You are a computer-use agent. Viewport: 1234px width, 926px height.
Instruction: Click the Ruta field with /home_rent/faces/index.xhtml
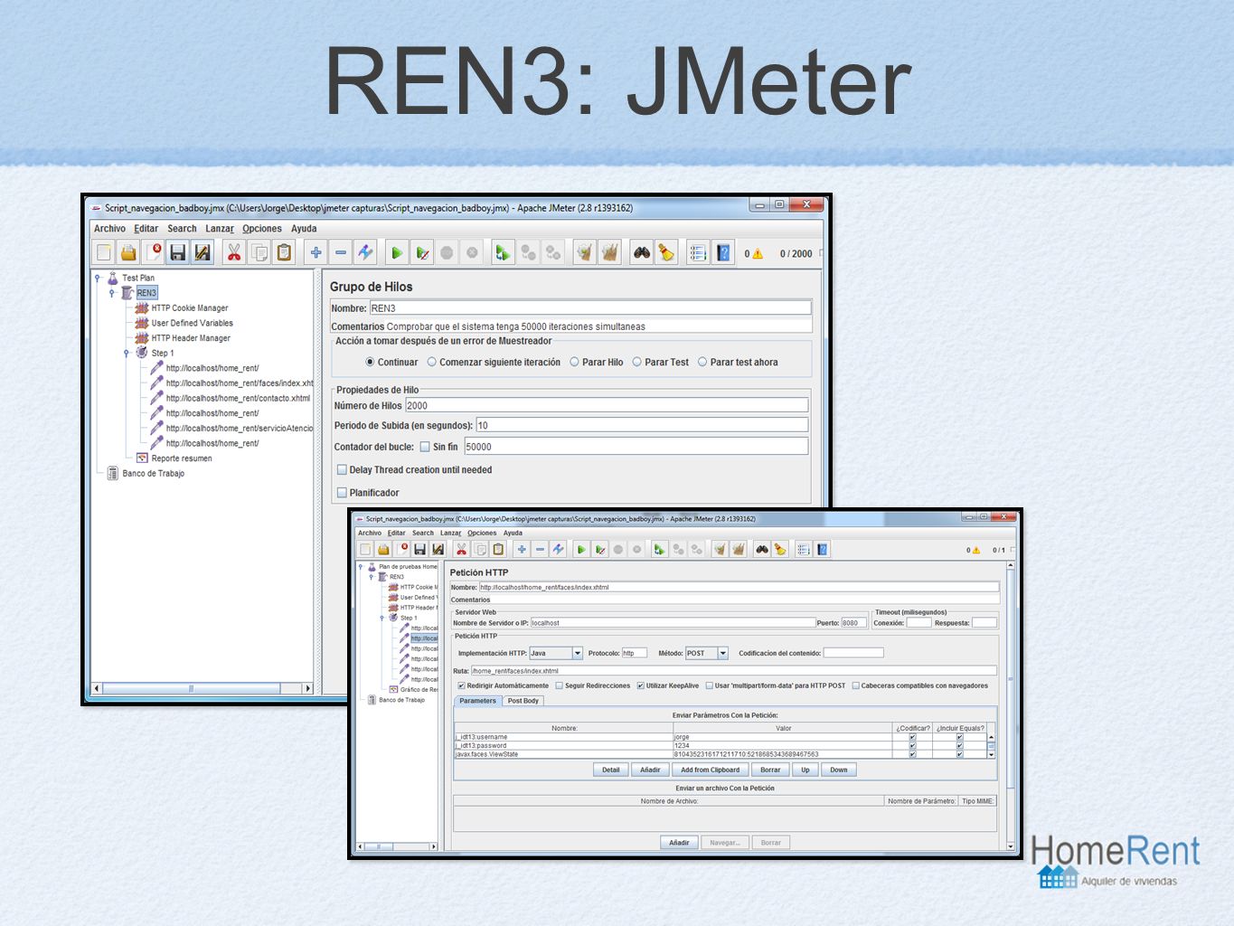click(x=733, y=671)
